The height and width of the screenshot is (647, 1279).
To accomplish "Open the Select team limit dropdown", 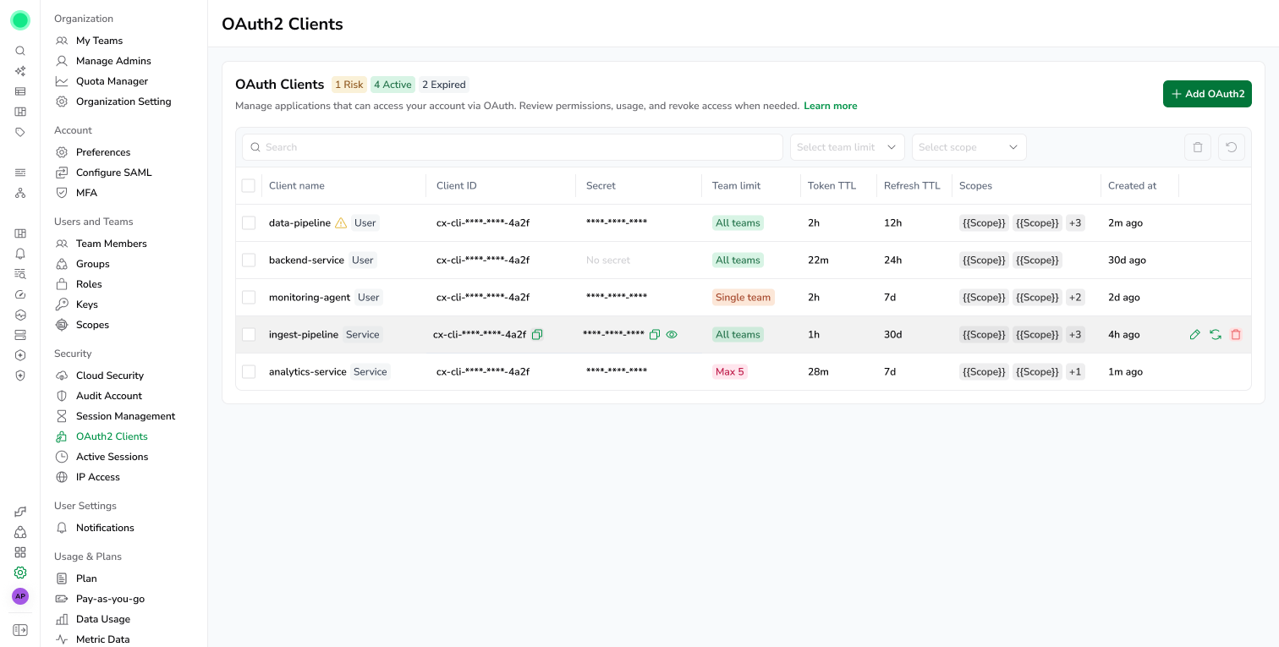I will pos(848,147).
